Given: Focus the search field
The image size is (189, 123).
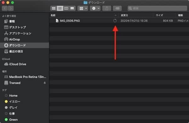Looking at the screenshot, I should pyautogui.click(x=157, y=8).
